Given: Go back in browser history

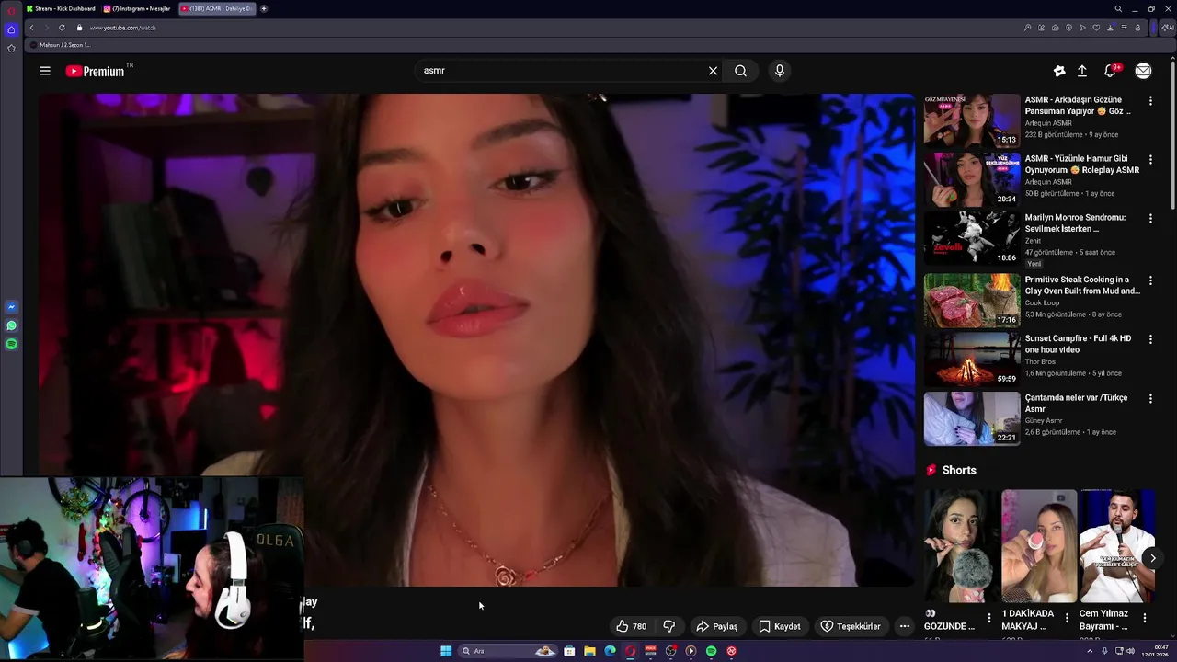Looking at the screenshot, I should click(x=31, y=28).
